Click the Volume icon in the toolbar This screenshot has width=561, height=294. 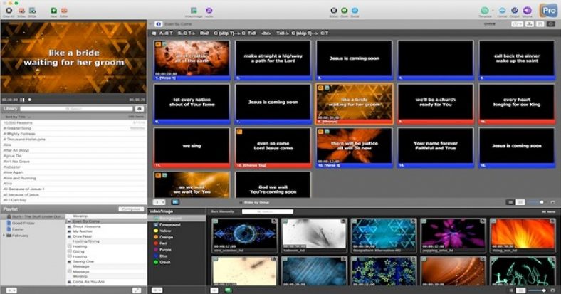pyautogui.click(x=527, y=11)
